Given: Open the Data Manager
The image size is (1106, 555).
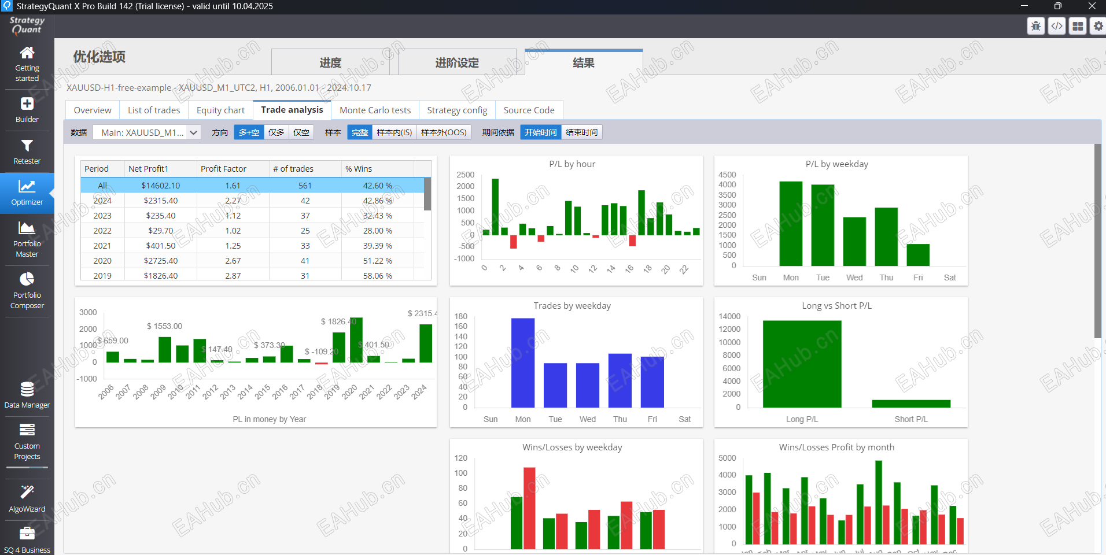Looking at the screenshot, I should 27,396.
